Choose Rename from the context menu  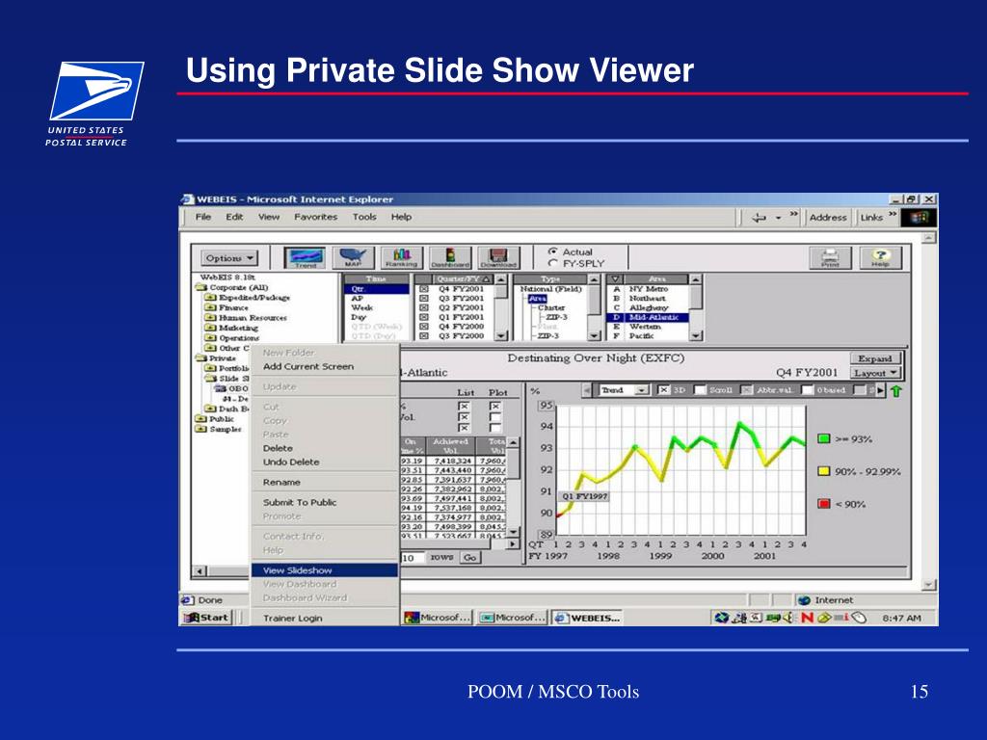281,482
